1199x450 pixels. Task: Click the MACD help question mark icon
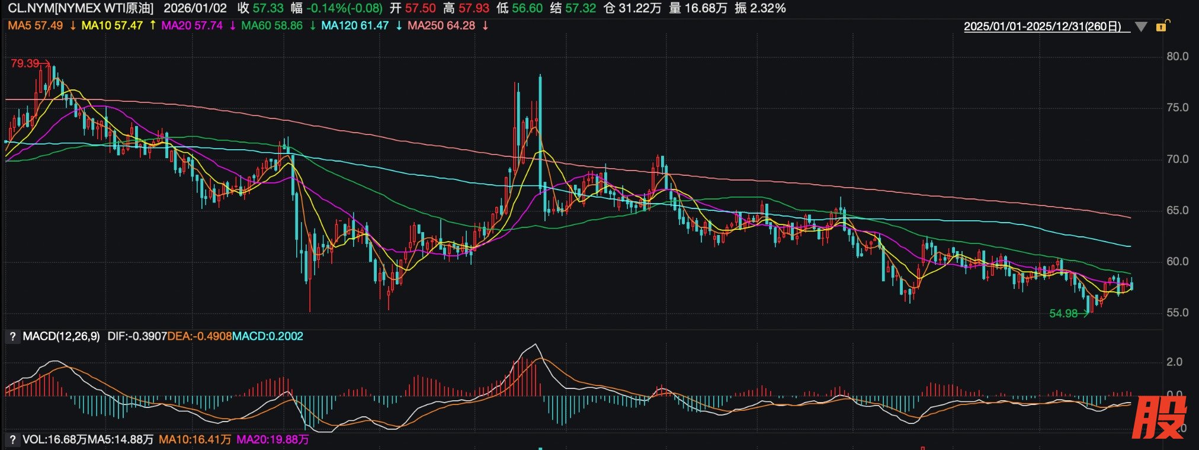pyautogui.click(x=12, y=337)
